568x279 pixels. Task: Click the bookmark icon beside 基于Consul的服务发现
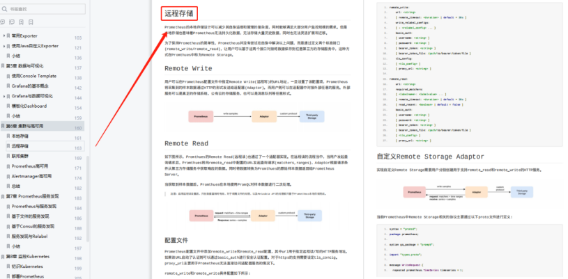click(x=8, y=227)
